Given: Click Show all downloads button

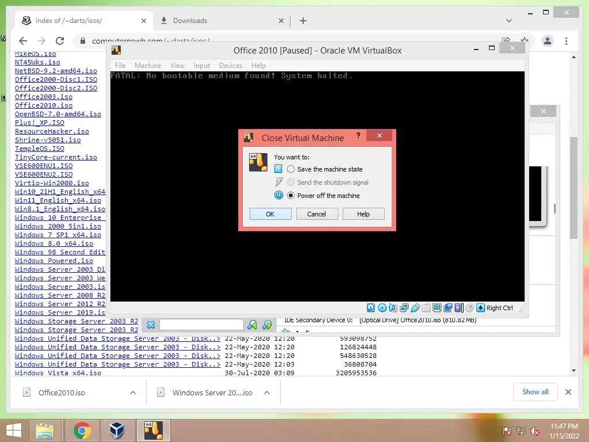Looking at the screenshot, I should pos(536,392).
